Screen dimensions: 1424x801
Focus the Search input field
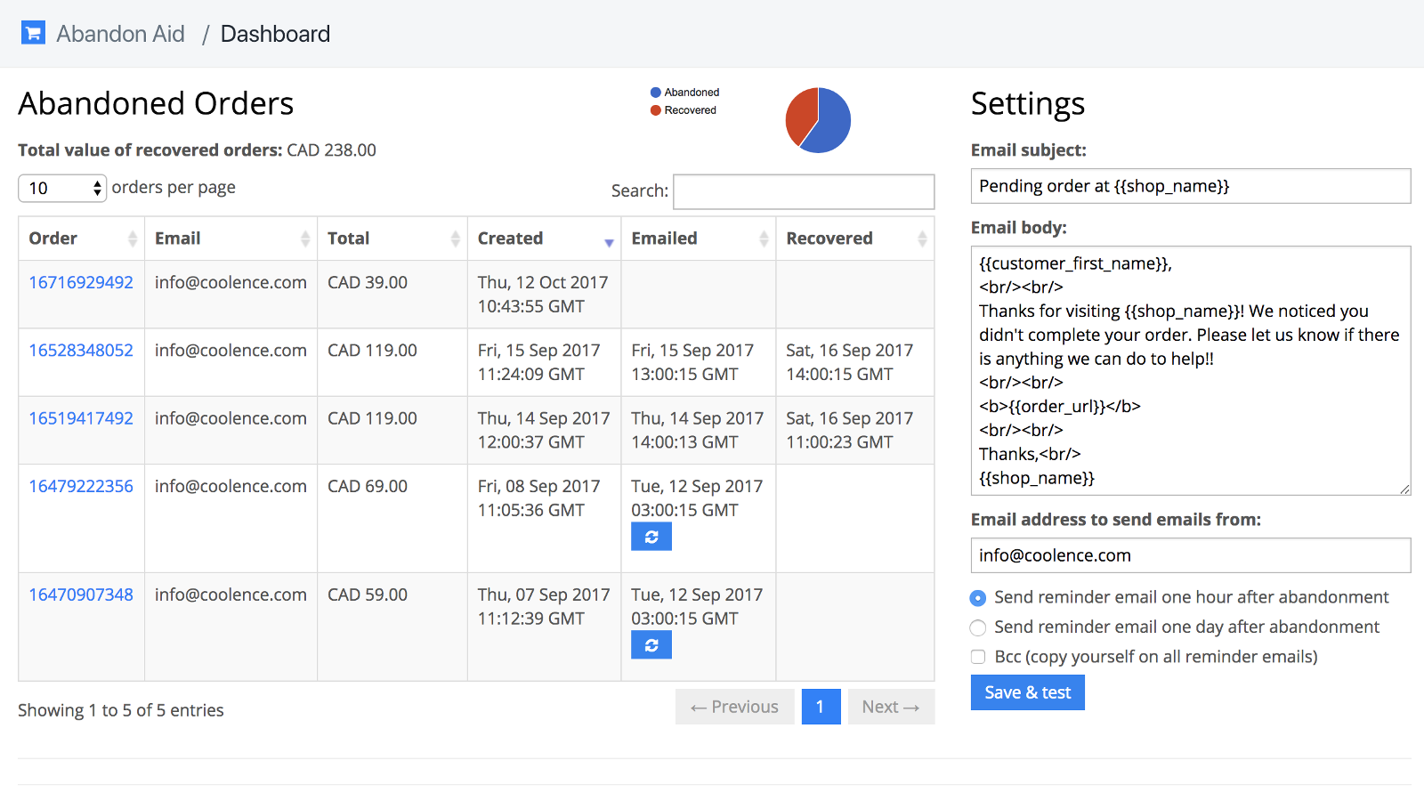click(x=803, y=191)
